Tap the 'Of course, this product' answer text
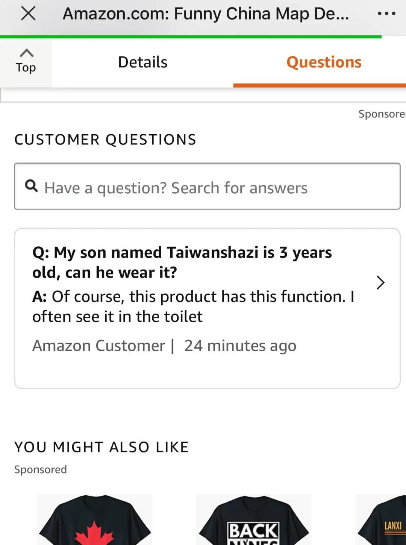The image size is (406, 545). [x=193, y=306]
